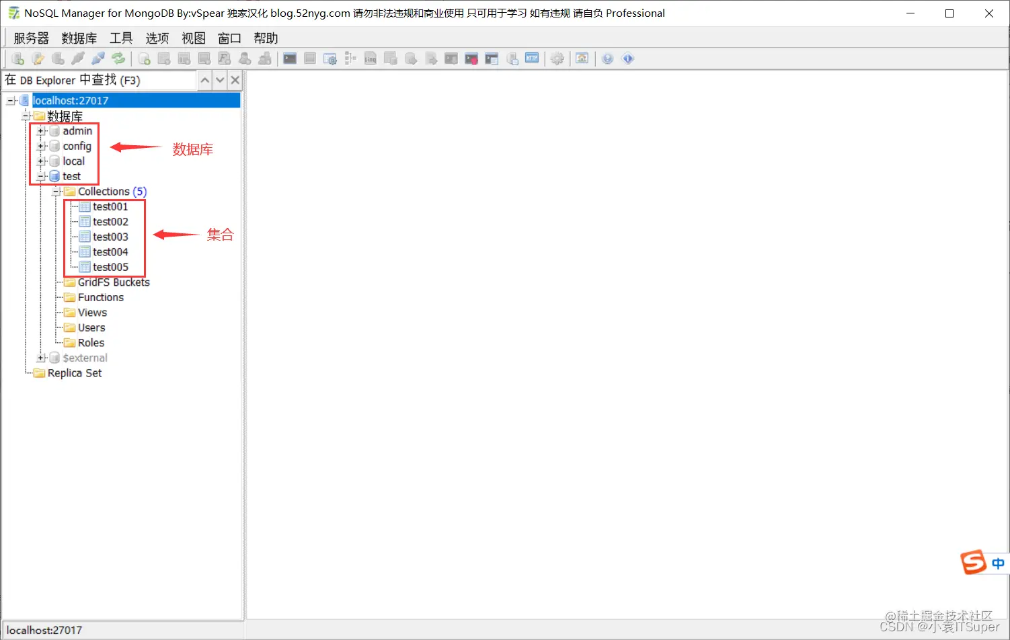Select the Replica Set folder

[x=75, y=373]
